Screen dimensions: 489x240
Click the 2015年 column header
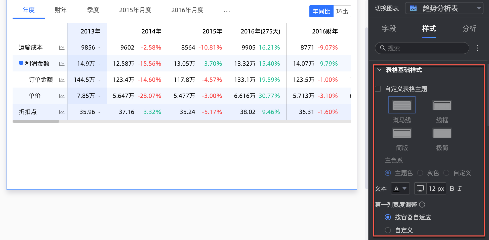point(212,31)
